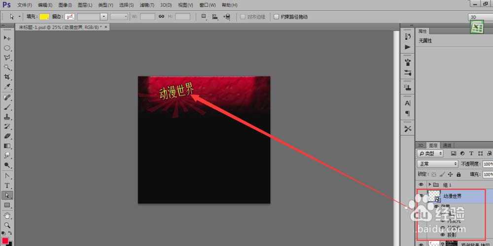The image size is (493, 246).
Task: Select the Elliptical Marquee tool
Action: pos(7,48)
